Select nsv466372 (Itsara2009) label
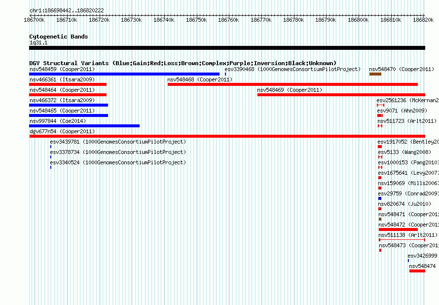The image size is (439, 305). [x=62, y=100]
